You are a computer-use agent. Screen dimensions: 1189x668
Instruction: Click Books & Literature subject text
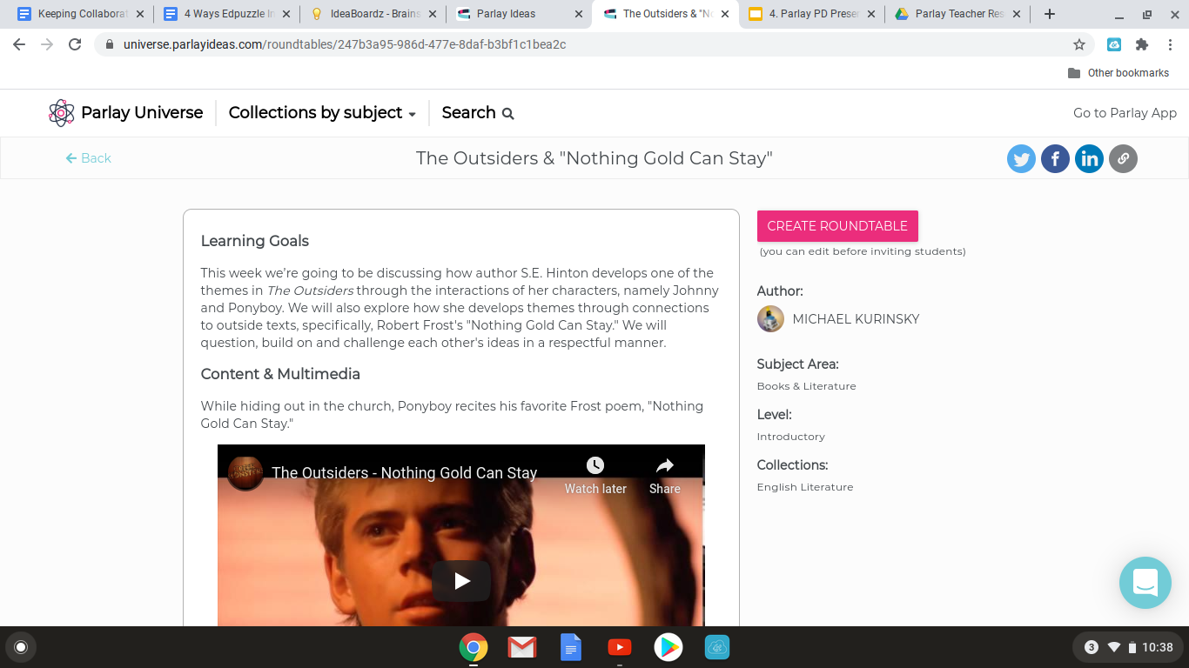806,386
